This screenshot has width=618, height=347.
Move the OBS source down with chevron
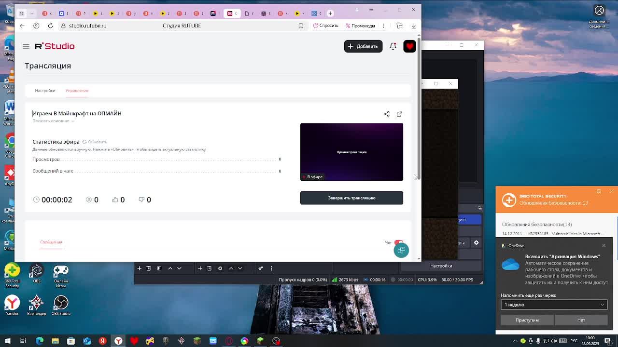pos(240,268)
